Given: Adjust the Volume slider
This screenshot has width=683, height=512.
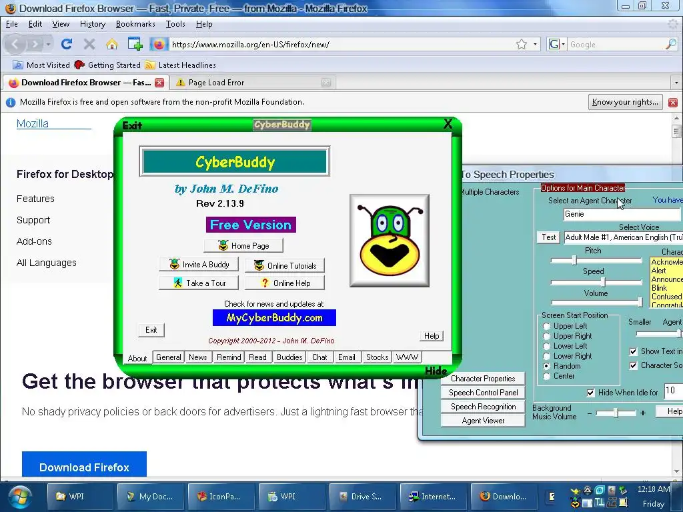Looking at the screenshot, I should coord(640,302).
